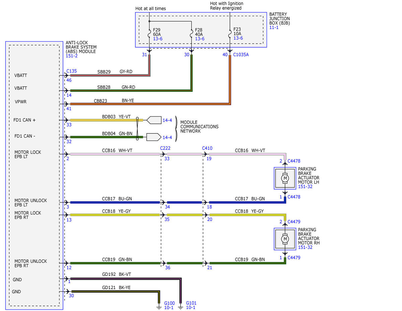
Task: Click the F23 10A fuse symbol
Action: [230, 34]
